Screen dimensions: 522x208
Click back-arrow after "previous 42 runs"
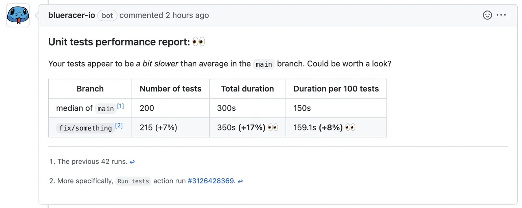click(132, 162)
